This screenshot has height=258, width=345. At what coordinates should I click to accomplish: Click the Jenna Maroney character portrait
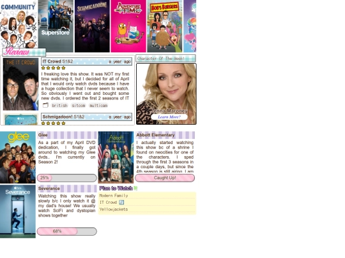pyautogui.click(x=166, y=94)
